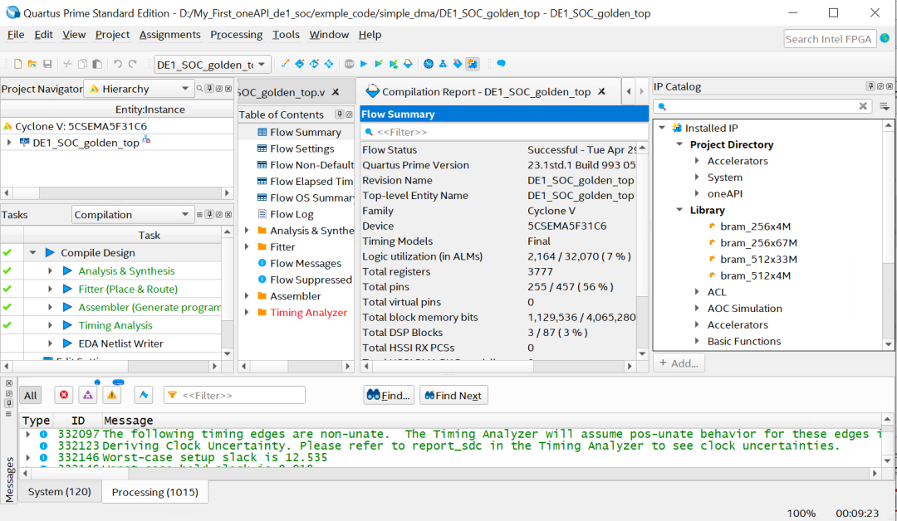The image size is (897, 521).
Task: Open Flow Messages in Table of Contents
Action: (x=306, y=263)
